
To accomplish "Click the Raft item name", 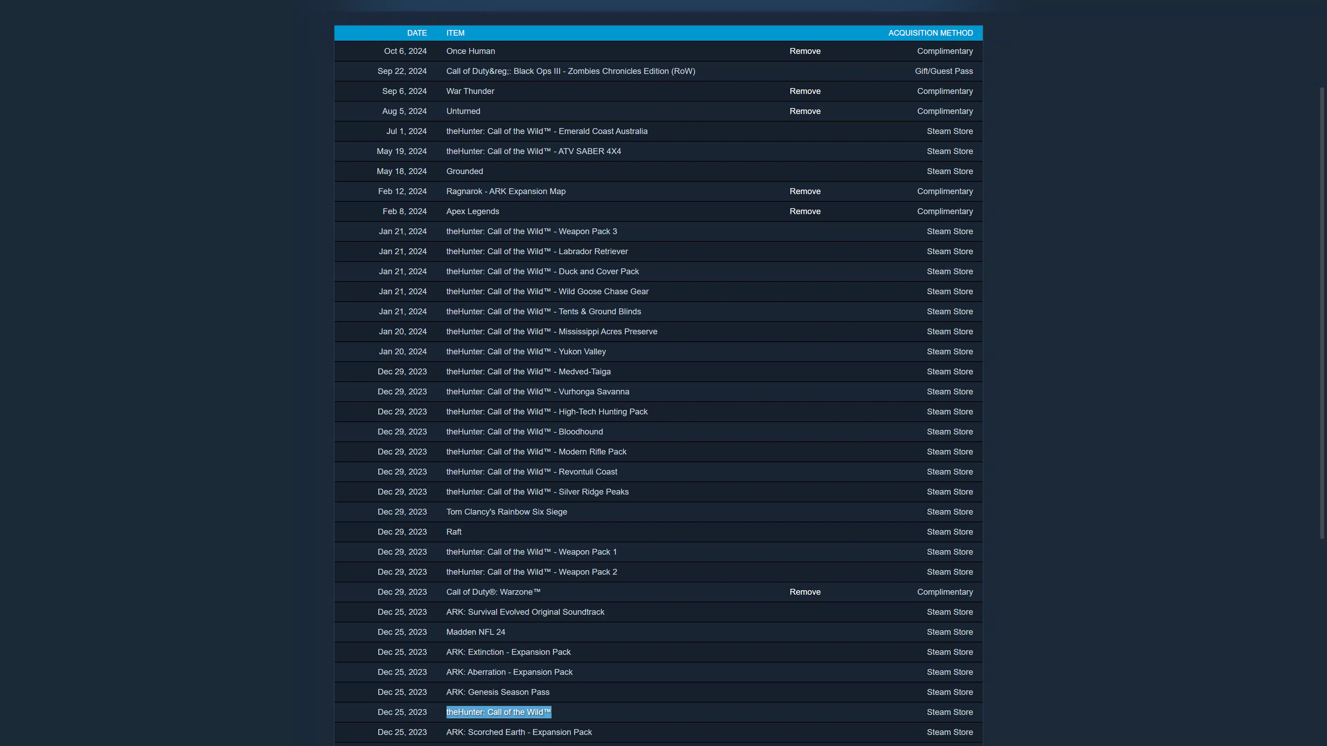I will tap(454, 532).
